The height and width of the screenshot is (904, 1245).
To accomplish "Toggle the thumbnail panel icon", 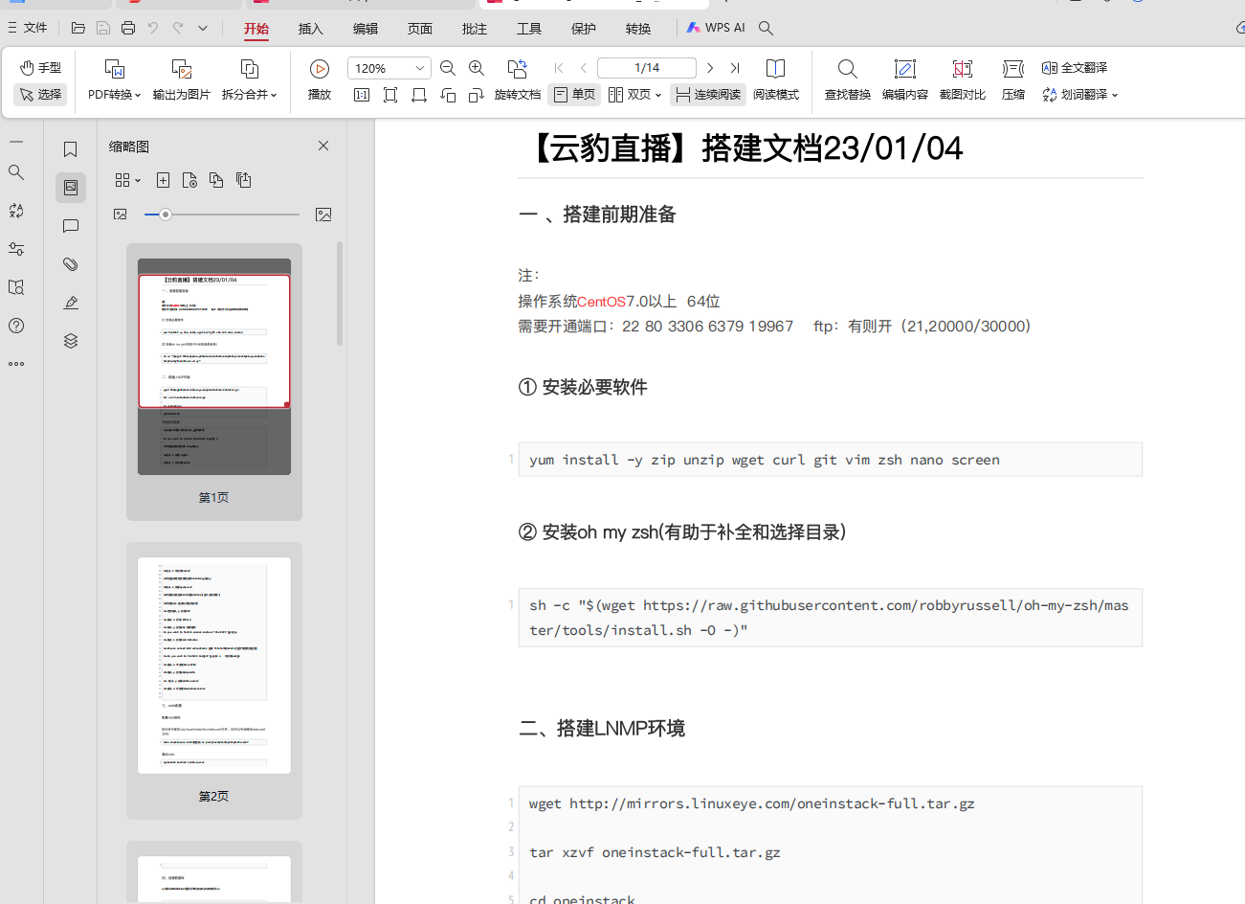I will coord(71,188).
